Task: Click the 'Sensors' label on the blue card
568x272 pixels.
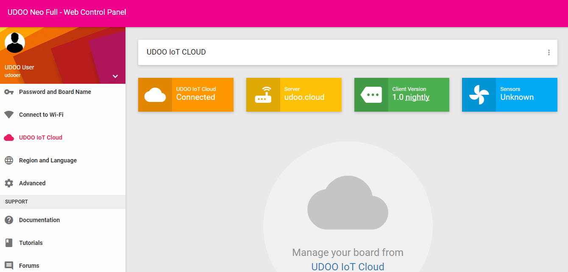Action: pos(510,89)
